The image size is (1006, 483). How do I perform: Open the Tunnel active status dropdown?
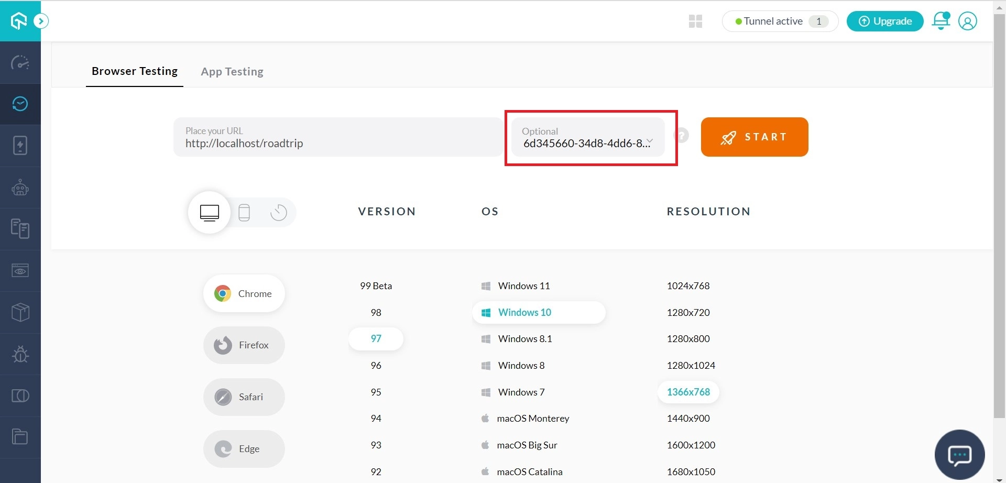coord(780,21)
